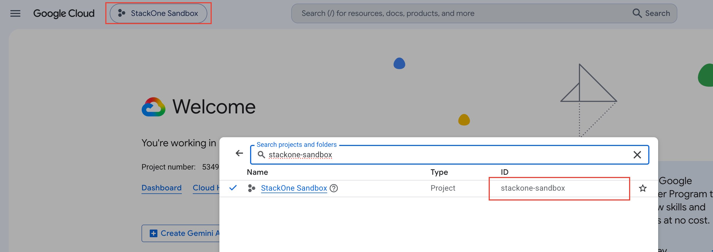Click the magnifier icon in project search field
Viewport: 713px width, 252px height.
tap(261, 154)
